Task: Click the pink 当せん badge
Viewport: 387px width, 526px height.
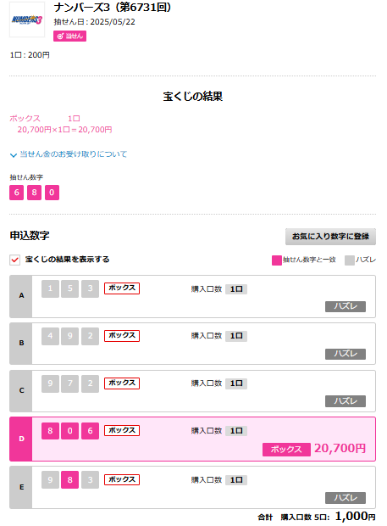Action: point(69,36)
